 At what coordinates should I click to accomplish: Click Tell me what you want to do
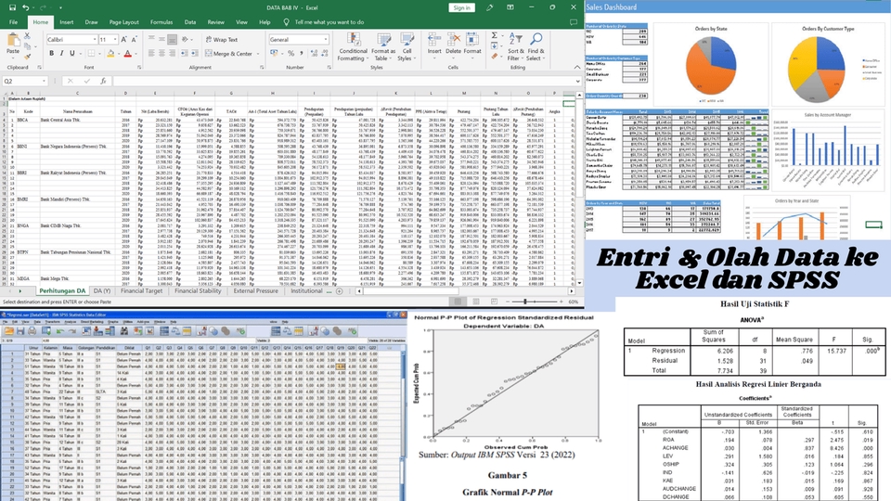click(329, 22)
